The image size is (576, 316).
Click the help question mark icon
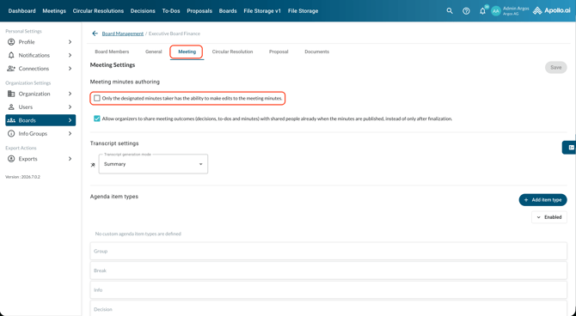[466, 11]
